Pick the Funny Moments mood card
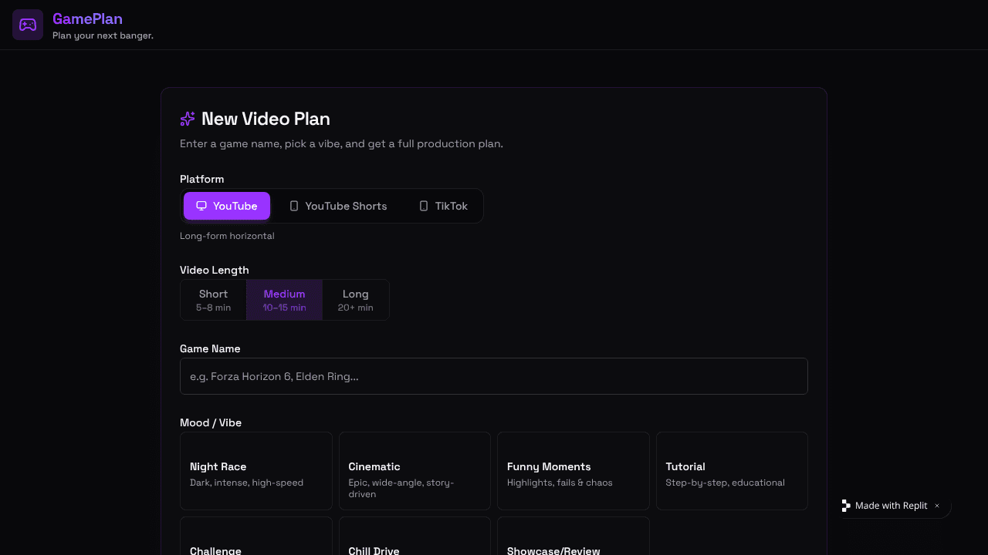The height and width of the screenshot is (555, 988). 574,471
